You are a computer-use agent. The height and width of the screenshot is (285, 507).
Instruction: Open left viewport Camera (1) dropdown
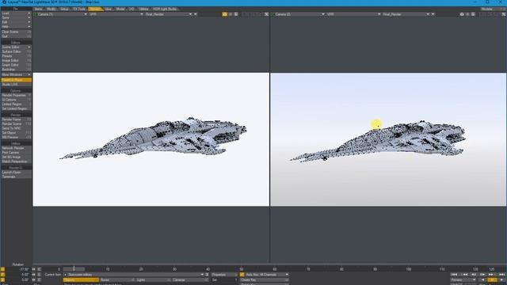coord(61,14)
